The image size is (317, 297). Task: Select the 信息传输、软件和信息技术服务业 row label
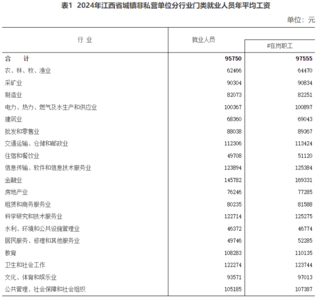click(48, 168)
